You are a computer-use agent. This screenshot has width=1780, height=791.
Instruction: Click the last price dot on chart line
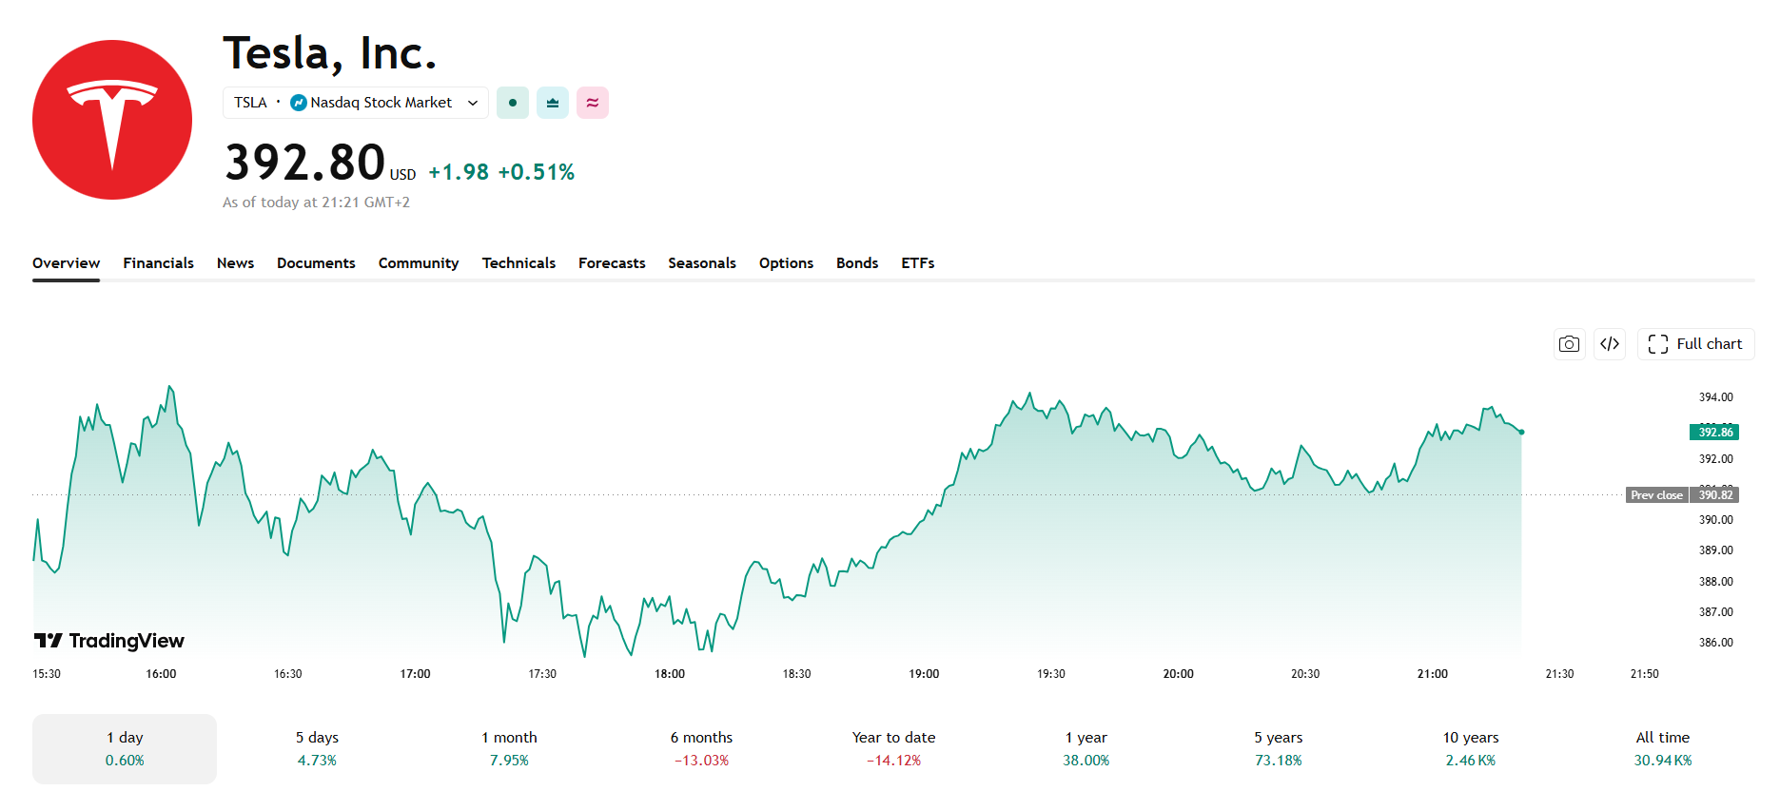click(1521, 433)
